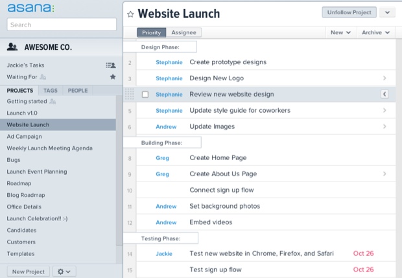
Task: Click the New Project button
Action: [x=28, y=271]
